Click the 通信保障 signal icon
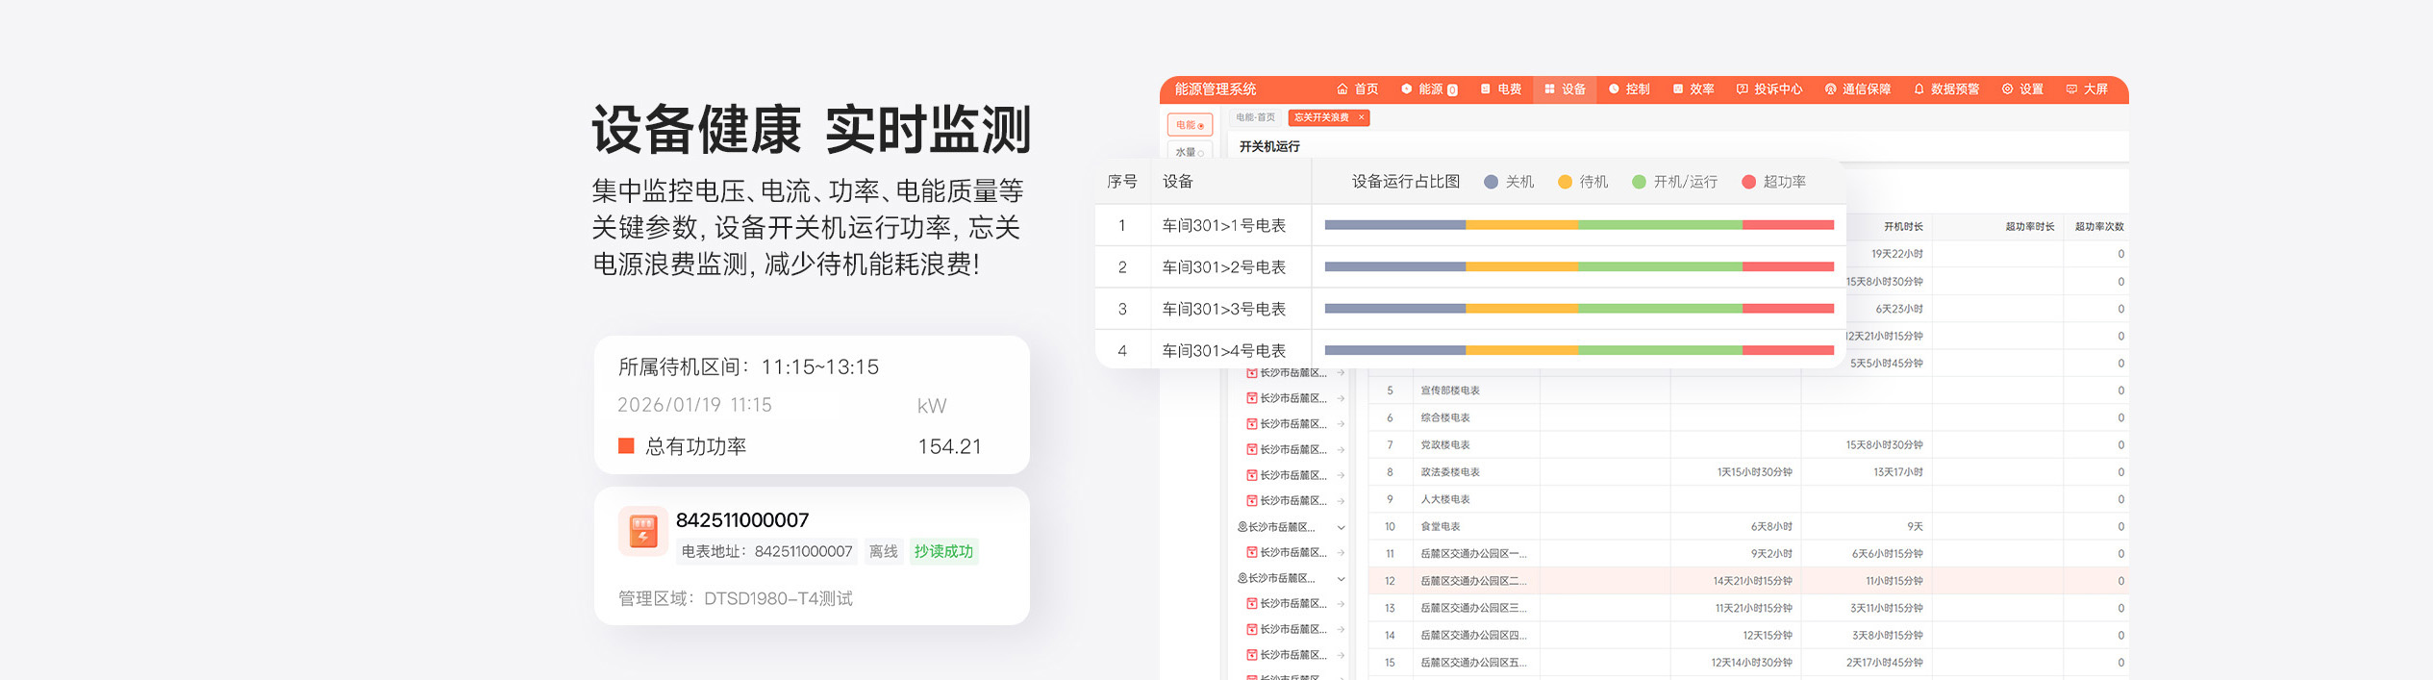The height and width of the screenshot is (680, 2433). pos(1830,89)
